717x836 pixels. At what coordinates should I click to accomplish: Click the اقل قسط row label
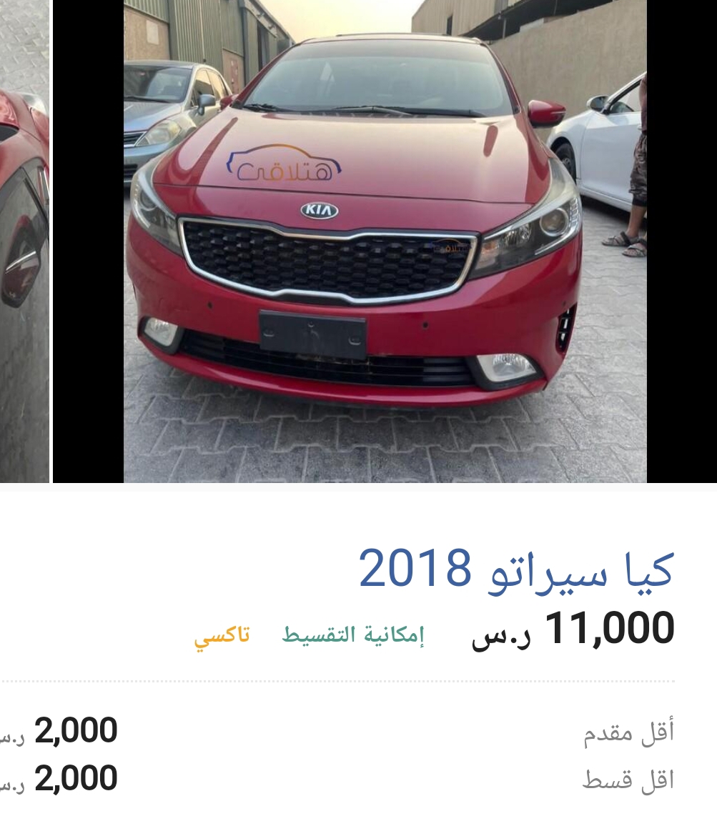click(628, 780)
